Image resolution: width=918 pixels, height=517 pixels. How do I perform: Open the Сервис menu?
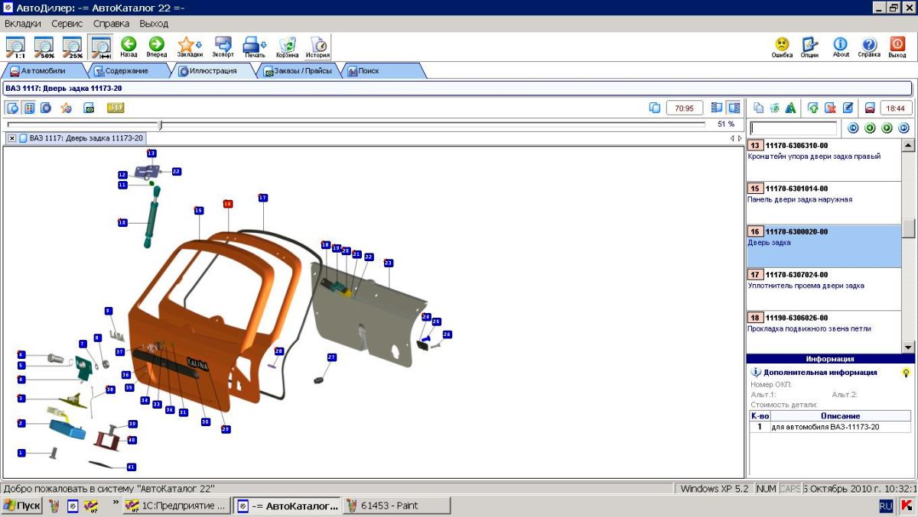(x=67, y=24)
